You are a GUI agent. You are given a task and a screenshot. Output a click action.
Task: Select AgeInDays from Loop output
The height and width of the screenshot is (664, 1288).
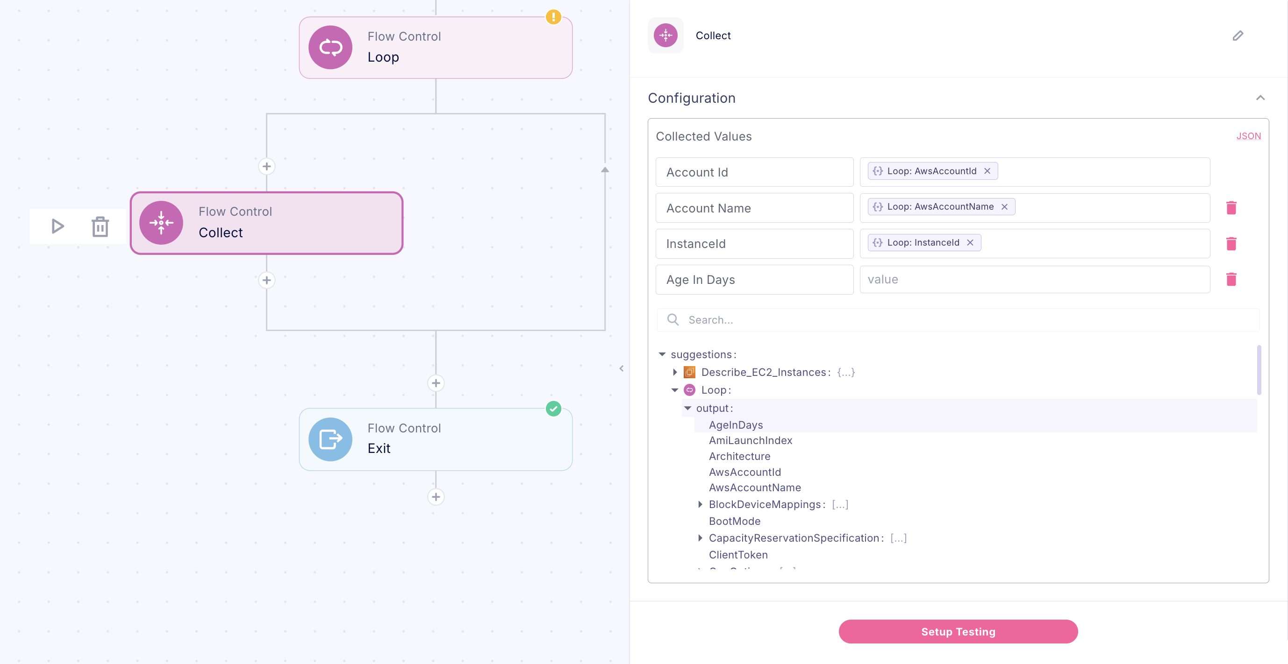[x=736, y=424]
